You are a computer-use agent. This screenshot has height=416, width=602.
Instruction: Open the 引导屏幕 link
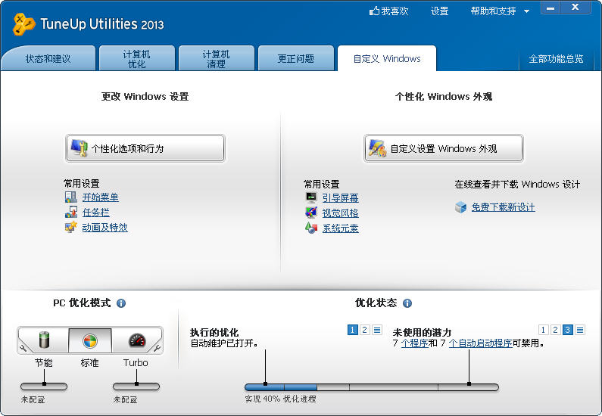pyautogui.click(x=340, y=198)
